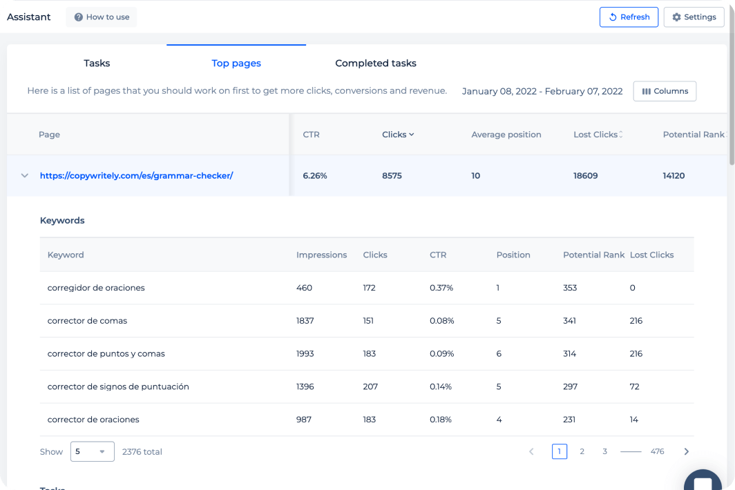Image resolution: width=735 pixels, height=490 pixels.
Task: Select keyword 'corrector de oraciones'
Action: pos(93,420)
